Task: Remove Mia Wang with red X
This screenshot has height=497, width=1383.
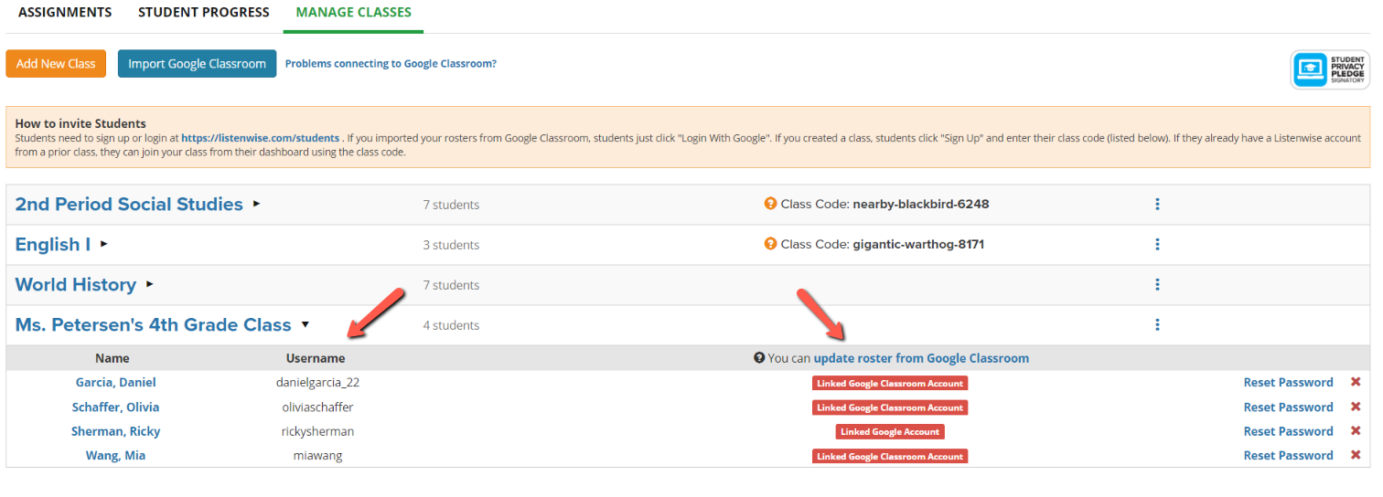Action: tap(1356, 455)
